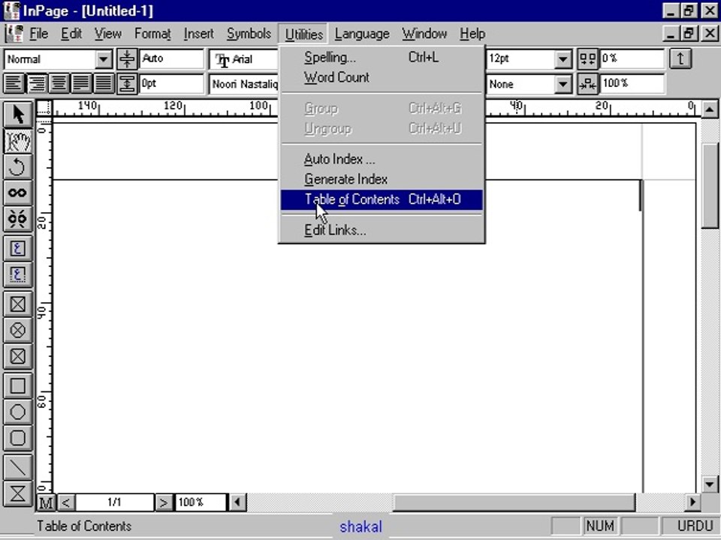Open the Normal style dropdown
Viewport: 721px width, 540px height.
[x=104, y=59]
